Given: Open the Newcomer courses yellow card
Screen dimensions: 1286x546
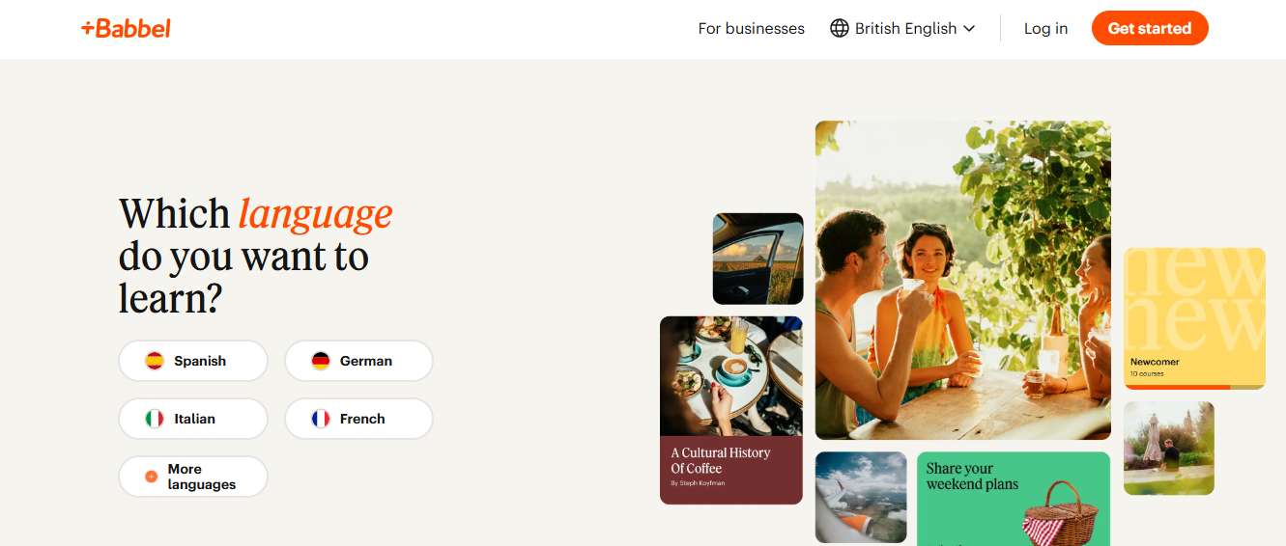Looking at the screenshot, I should tap(1194, 318).
